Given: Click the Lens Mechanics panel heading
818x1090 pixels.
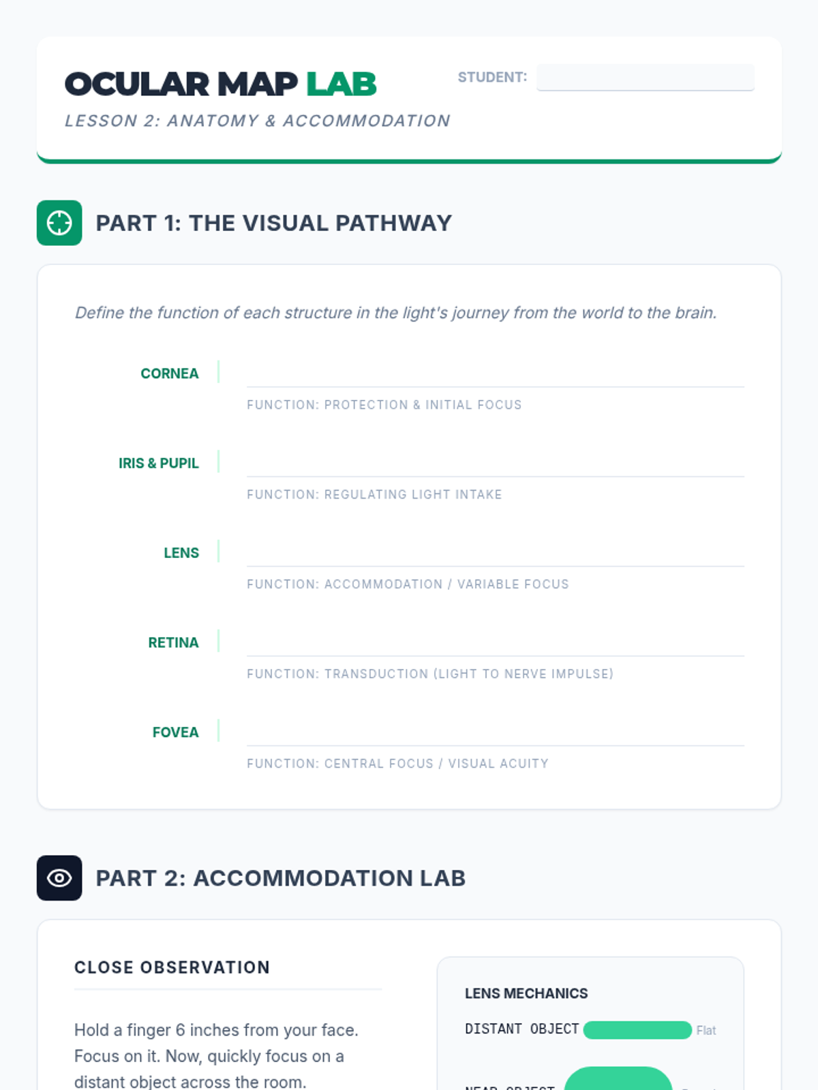Looking at the screenshot, I should pos(526,993).
